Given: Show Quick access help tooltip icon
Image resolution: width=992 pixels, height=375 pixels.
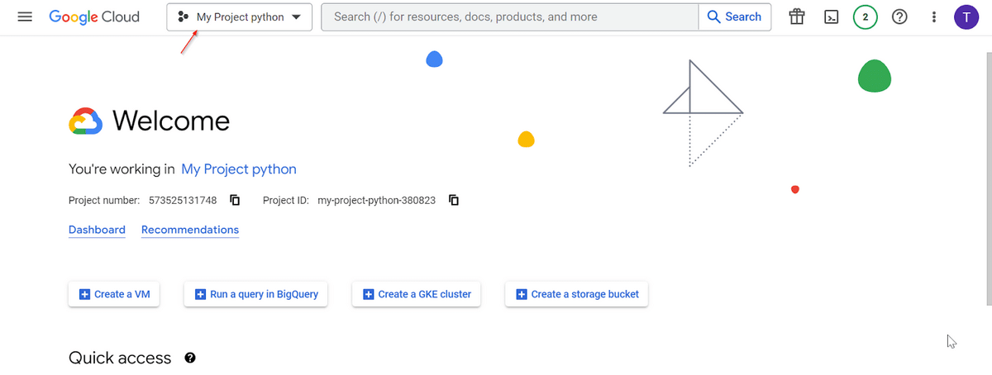Looking at the screenshot, I should pos(190,358).
